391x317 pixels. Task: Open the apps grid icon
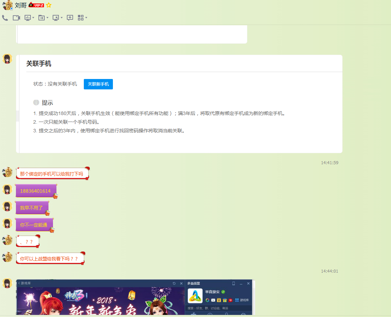tap(81, 18)
